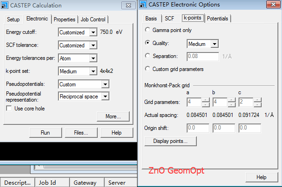The width and height of the screenshot is (282, 187).
Task: Click the 4x4x2 k-point grid text
Action: click(x=107, y=71)
